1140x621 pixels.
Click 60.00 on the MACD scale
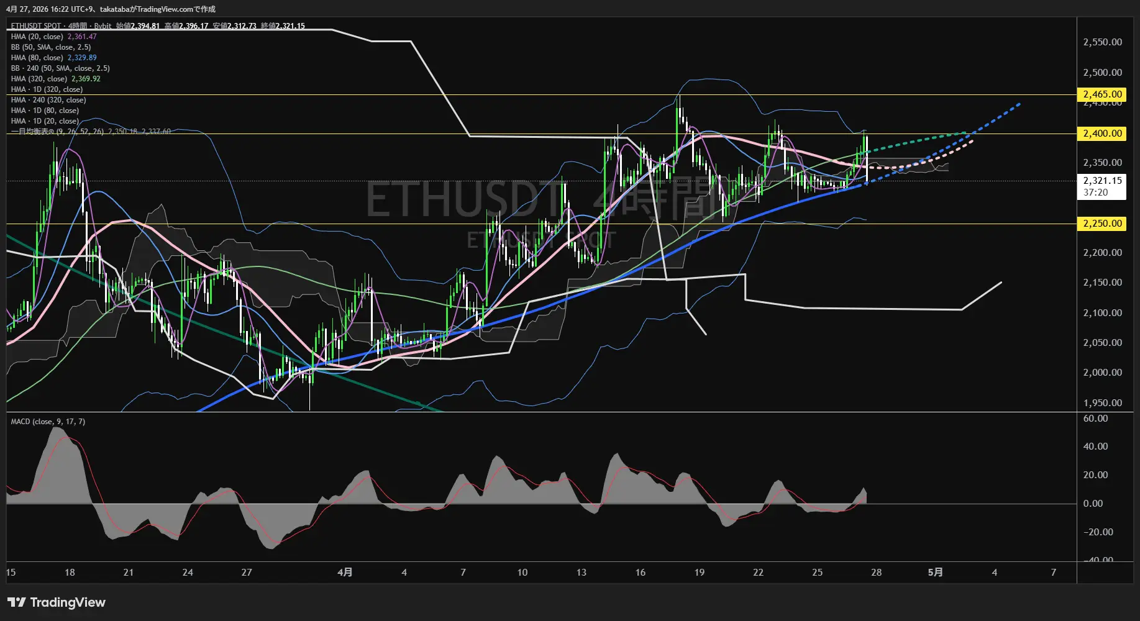1095,419
